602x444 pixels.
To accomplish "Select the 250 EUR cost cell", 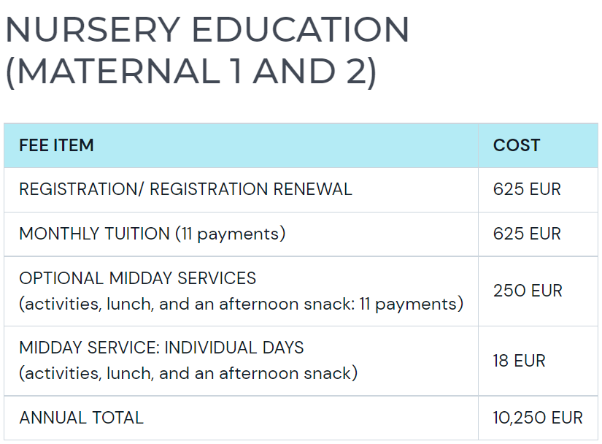I will click(528, 291).
